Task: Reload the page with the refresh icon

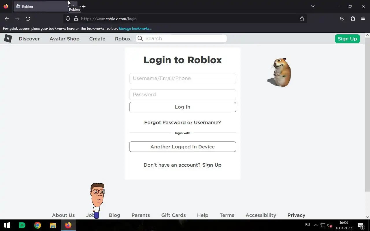Action: tap(28, 19)
